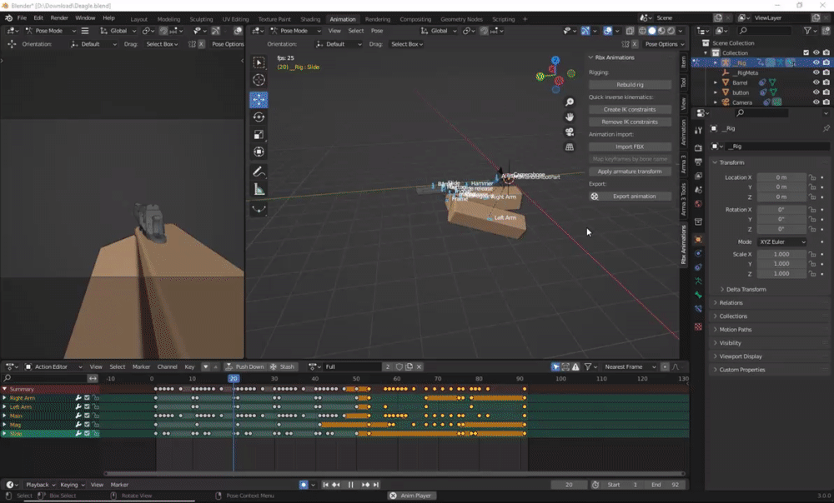Select the Move tool in viewport toolbar
Viewport: 834px width, 503px height.
click(259, 99)
